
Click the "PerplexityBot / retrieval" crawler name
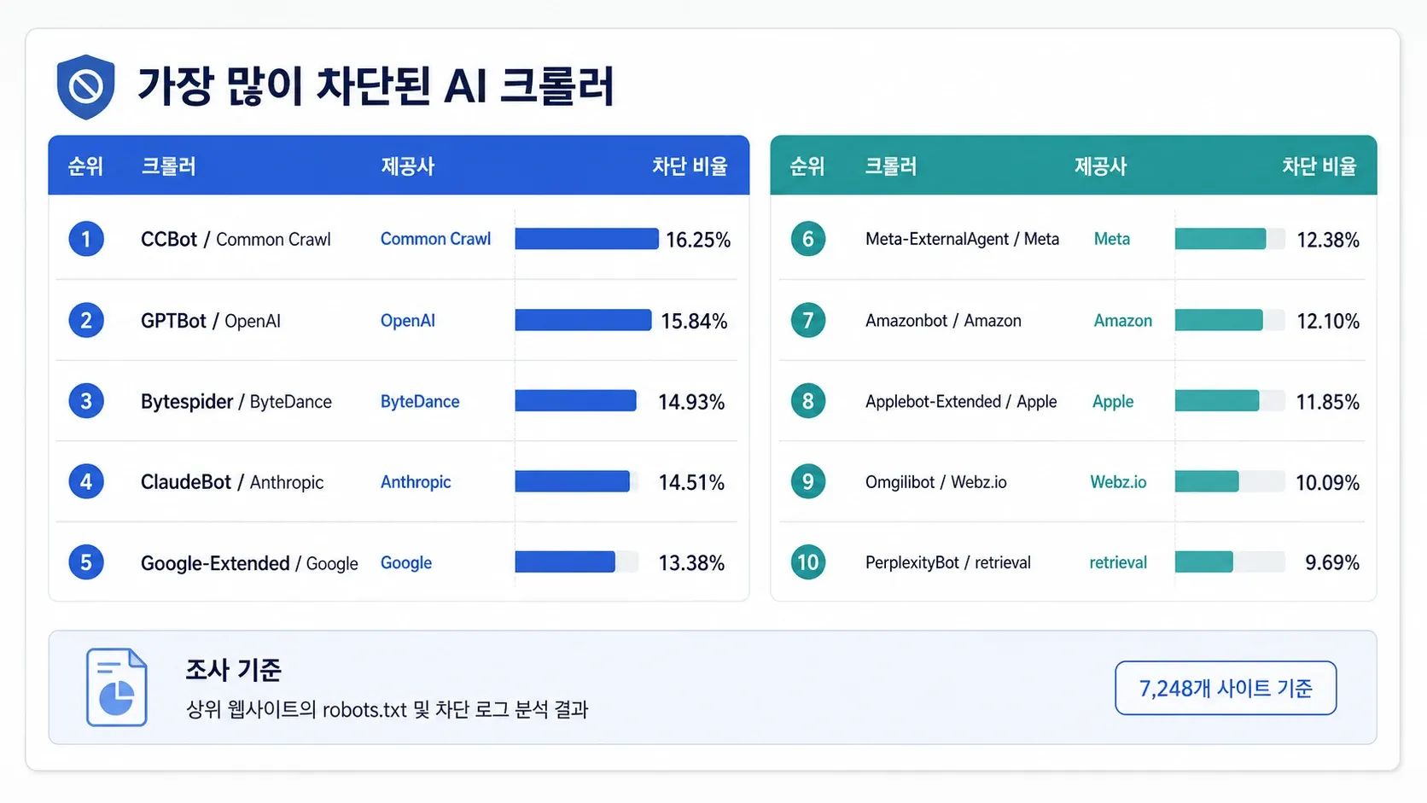coord(948,562)
